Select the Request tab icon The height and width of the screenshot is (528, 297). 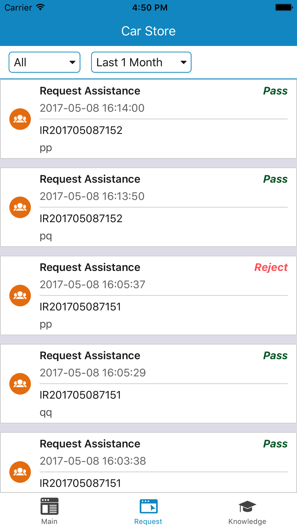pos(148,506)
